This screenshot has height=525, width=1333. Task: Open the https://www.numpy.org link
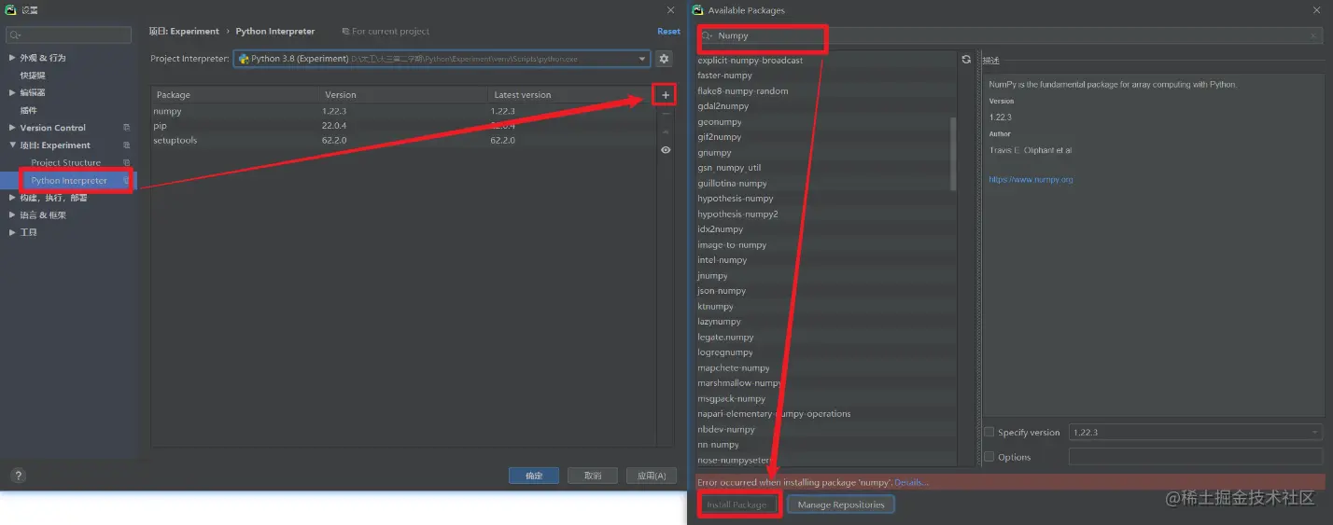tap(1031, 179)
